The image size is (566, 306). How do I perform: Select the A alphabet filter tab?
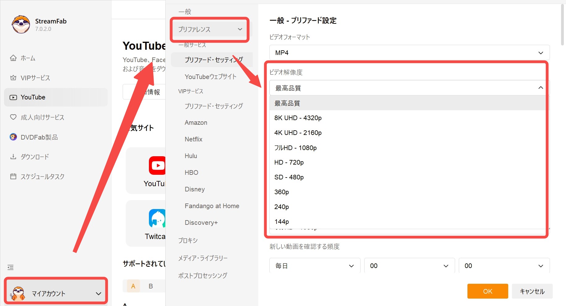click(x=133, y=286)
